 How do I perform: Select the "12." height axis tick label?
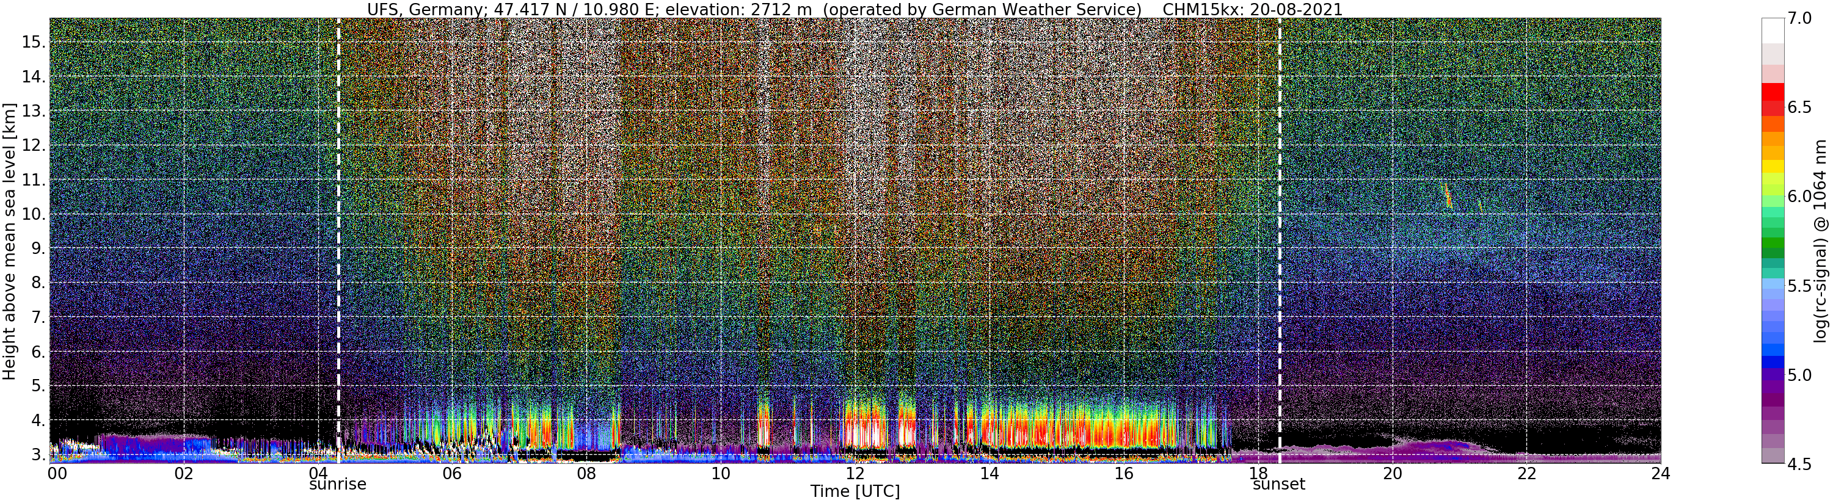click(33, 145)
